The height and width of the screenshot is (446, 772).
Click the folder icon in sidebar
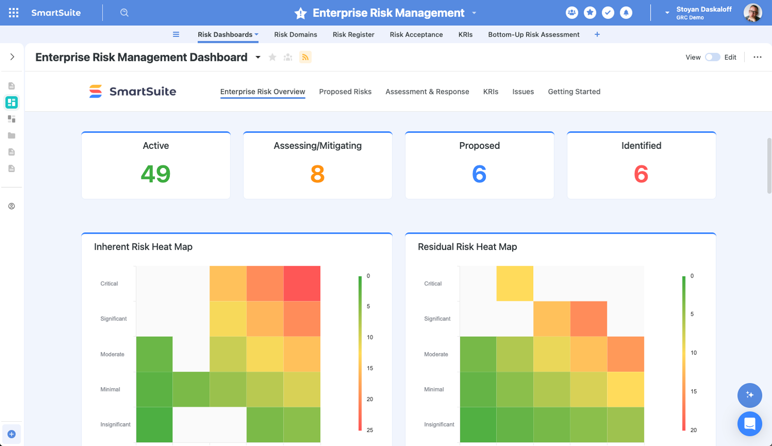(11, 135)
